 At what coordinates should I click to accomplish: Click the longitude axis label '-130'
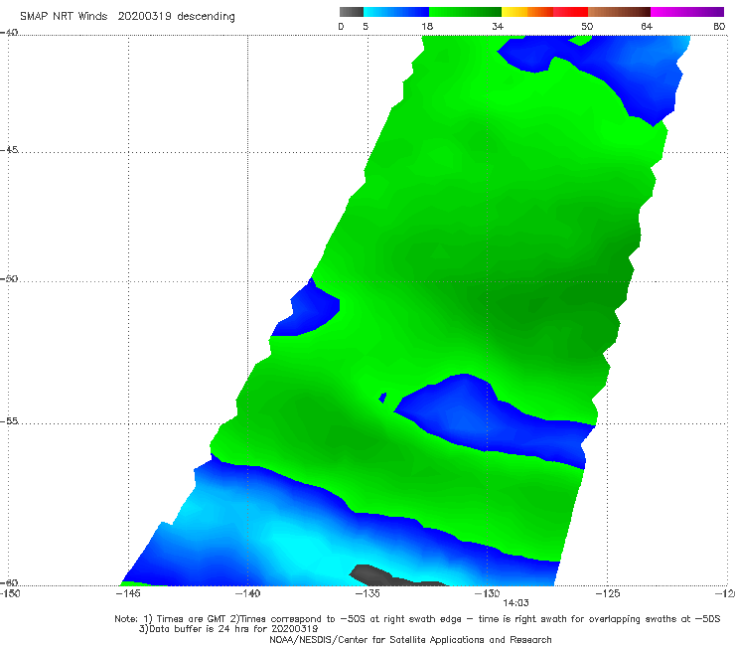(x=487, y=594)
